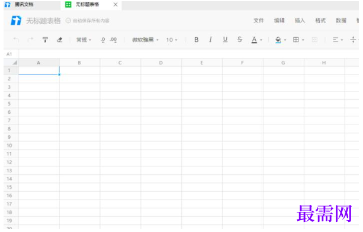Decrease decimal places button

[103, 40]
